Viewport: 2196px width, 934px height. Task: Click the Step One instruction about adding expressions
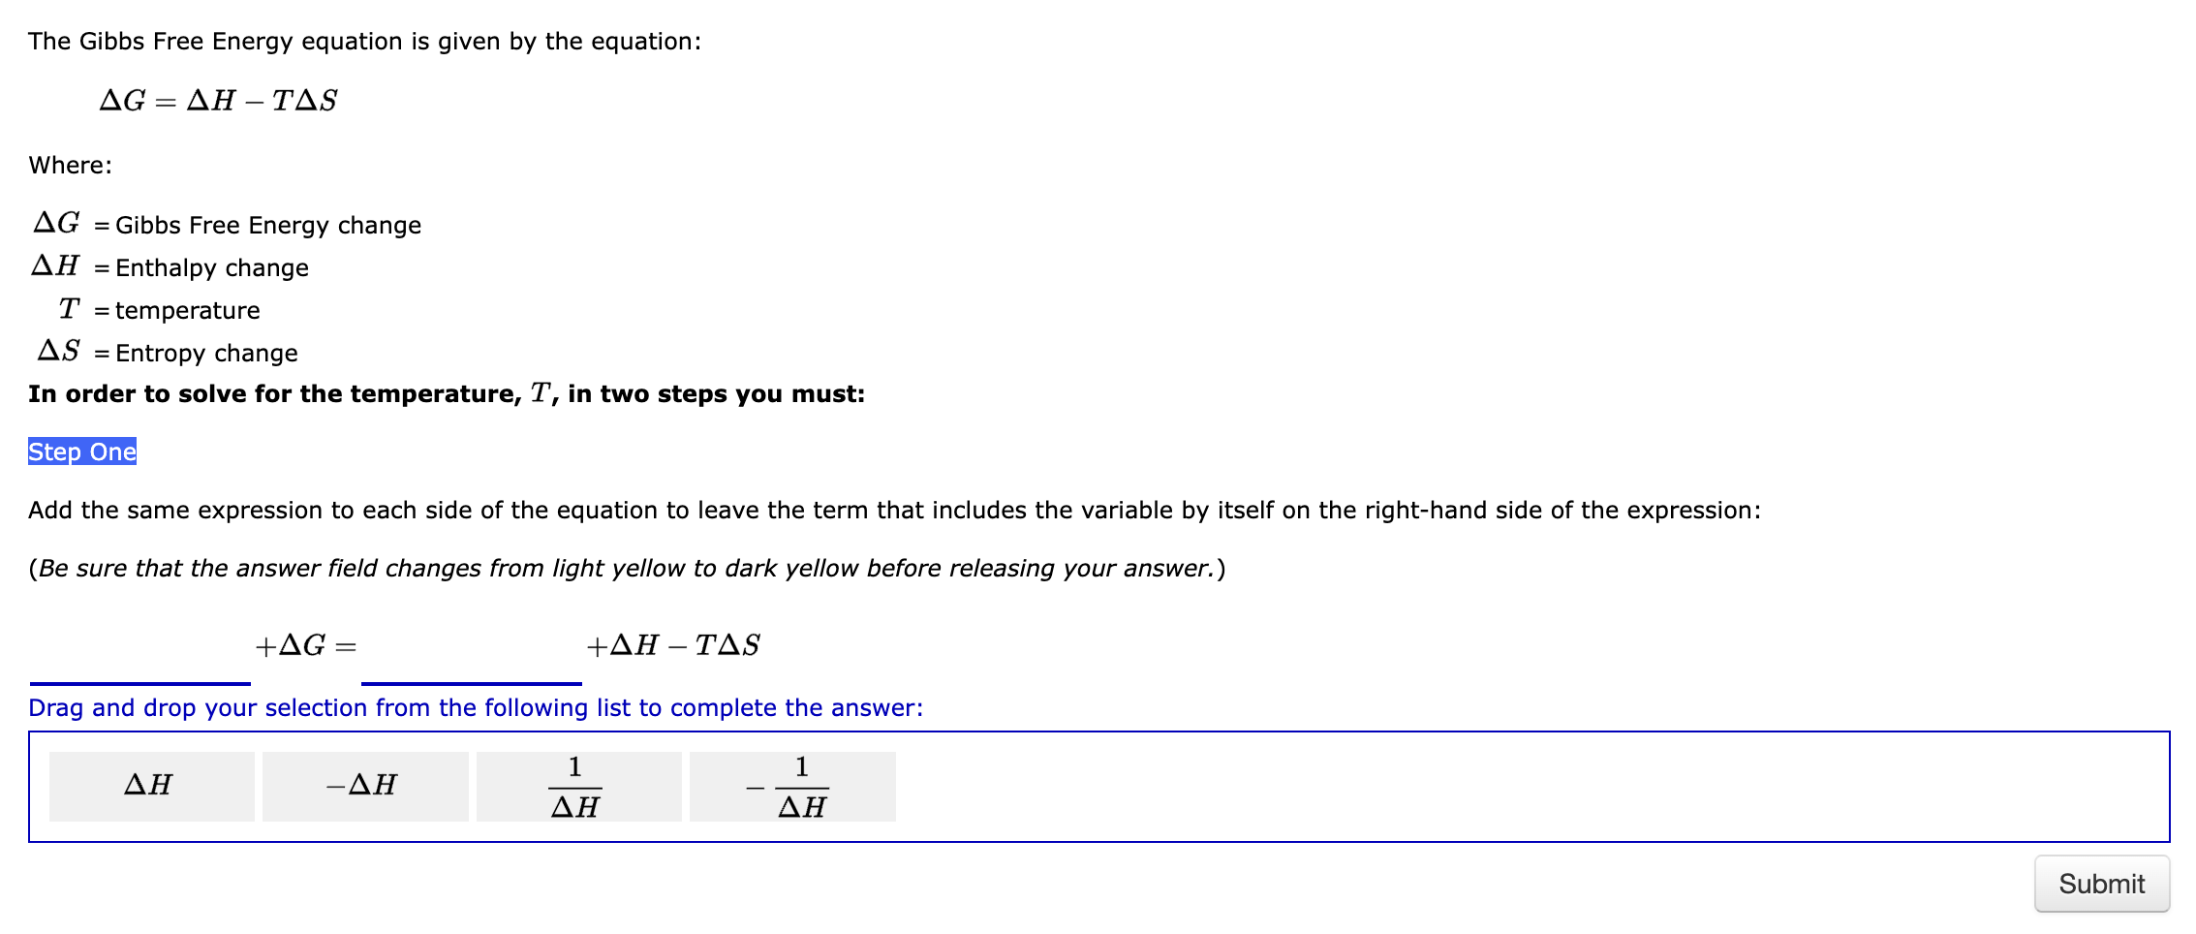(893, 510)
